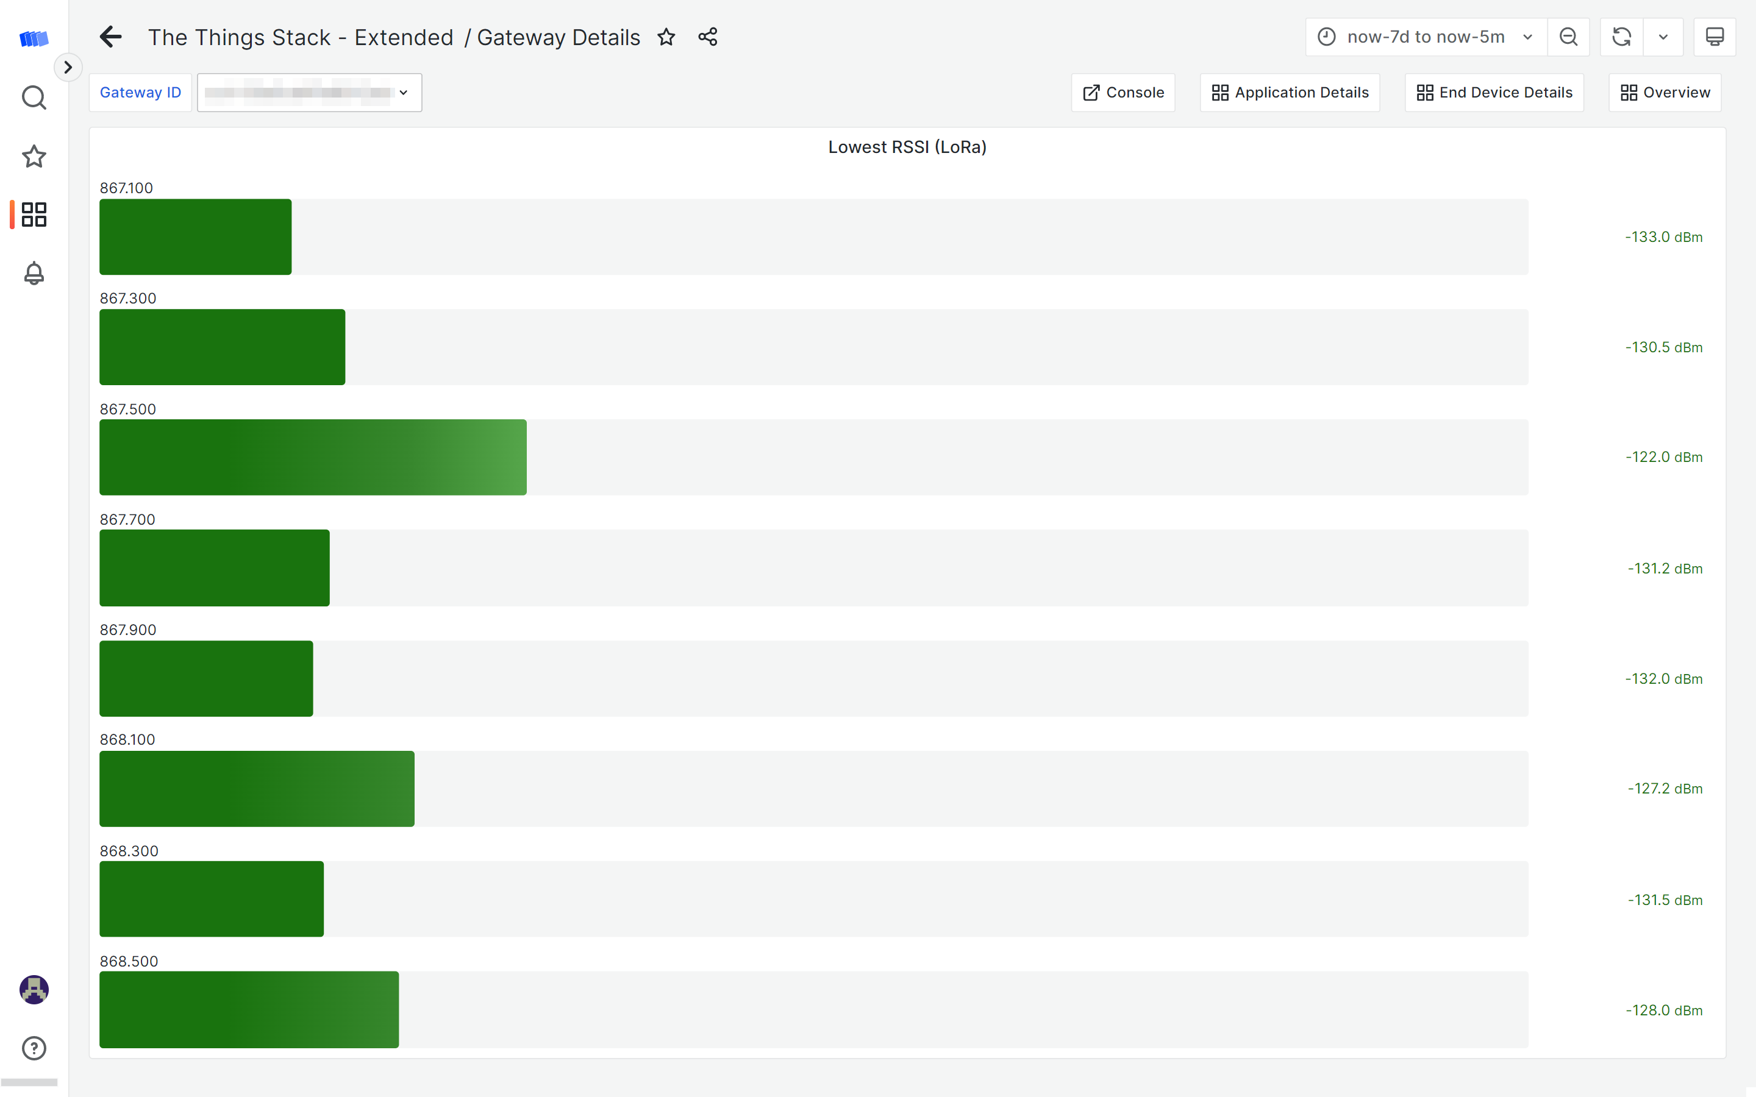Expand the sidebar navigation chevron

pyautogui.click(x=68, y=68)
